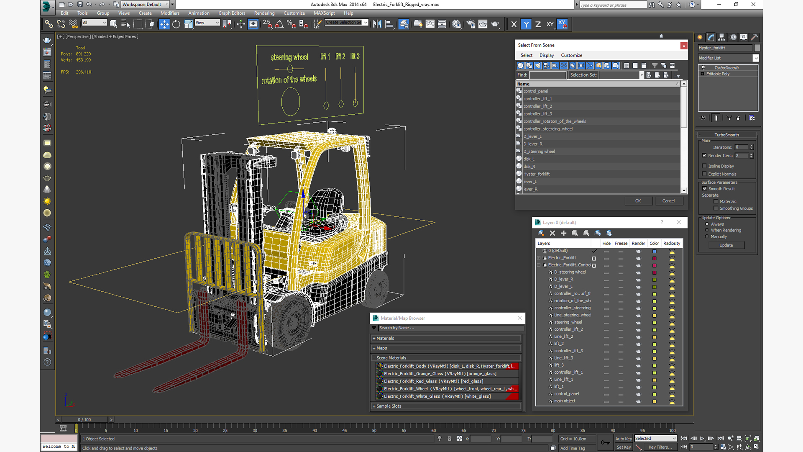Click the Set Key button

pyautogui.click(x=623, y=447)
